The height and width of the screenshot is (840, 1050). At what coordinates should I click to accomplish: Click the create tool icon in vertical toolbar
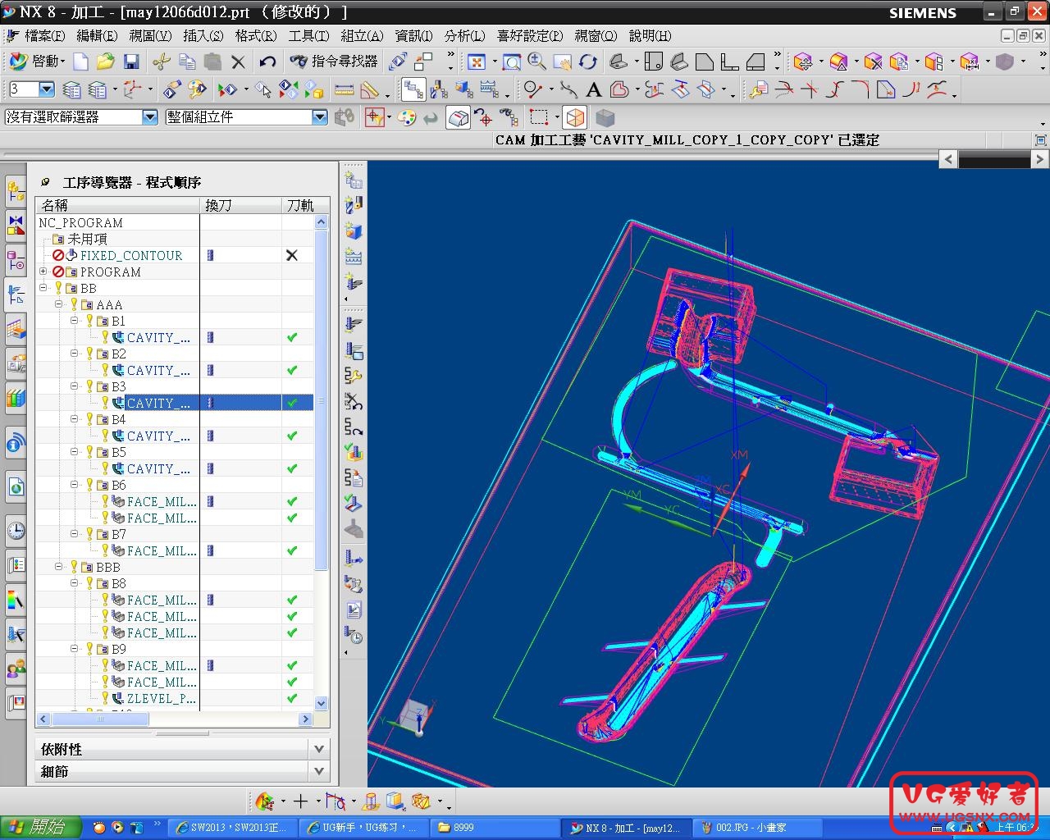coord(354,205)
